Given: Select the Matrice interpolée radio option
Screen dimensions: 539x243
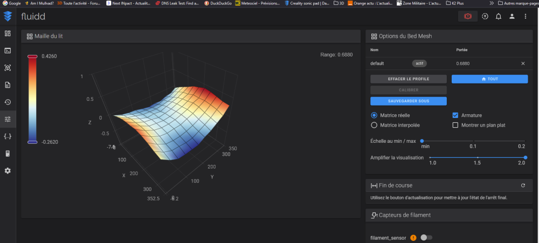Looking at the screenshot, I should coord(374,125).
